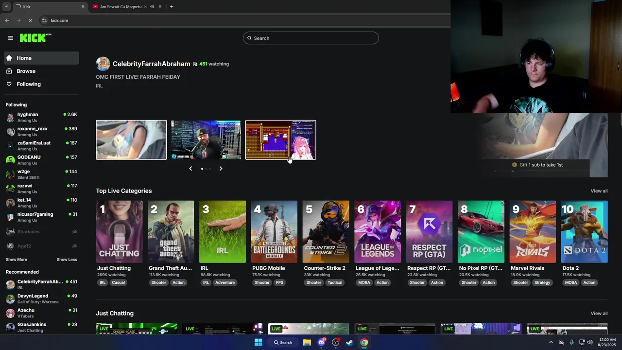Click the roxanne_roxx avatar

(10, 131)
